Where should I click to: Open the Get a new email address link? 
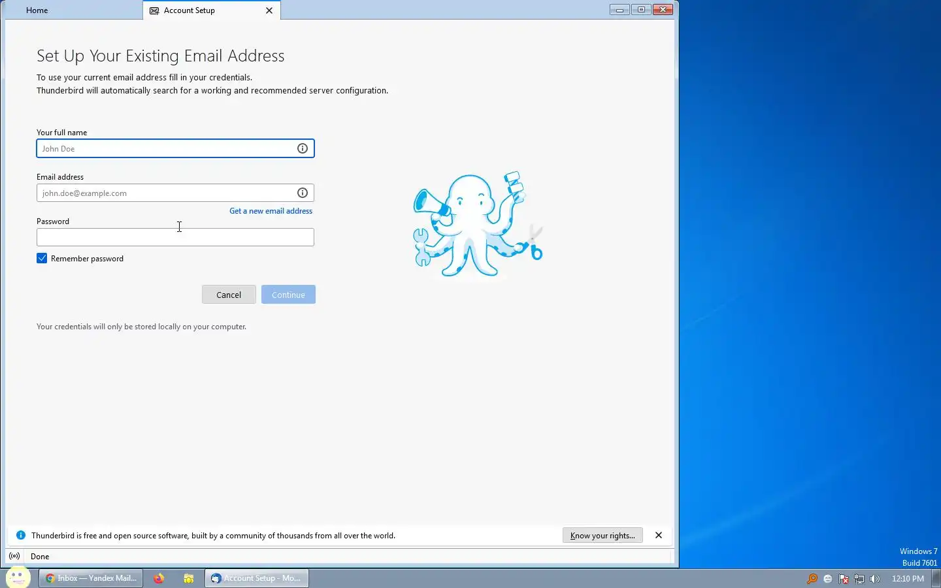(271, 211)
